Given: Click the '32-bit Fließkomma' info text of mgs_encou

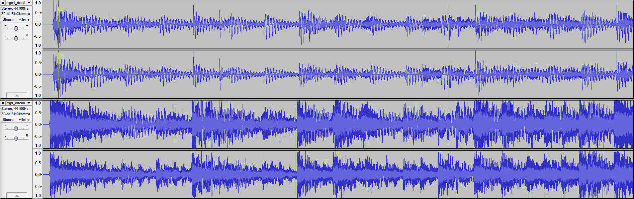Looking at the screenshot, I should click(x=16, y=114).
